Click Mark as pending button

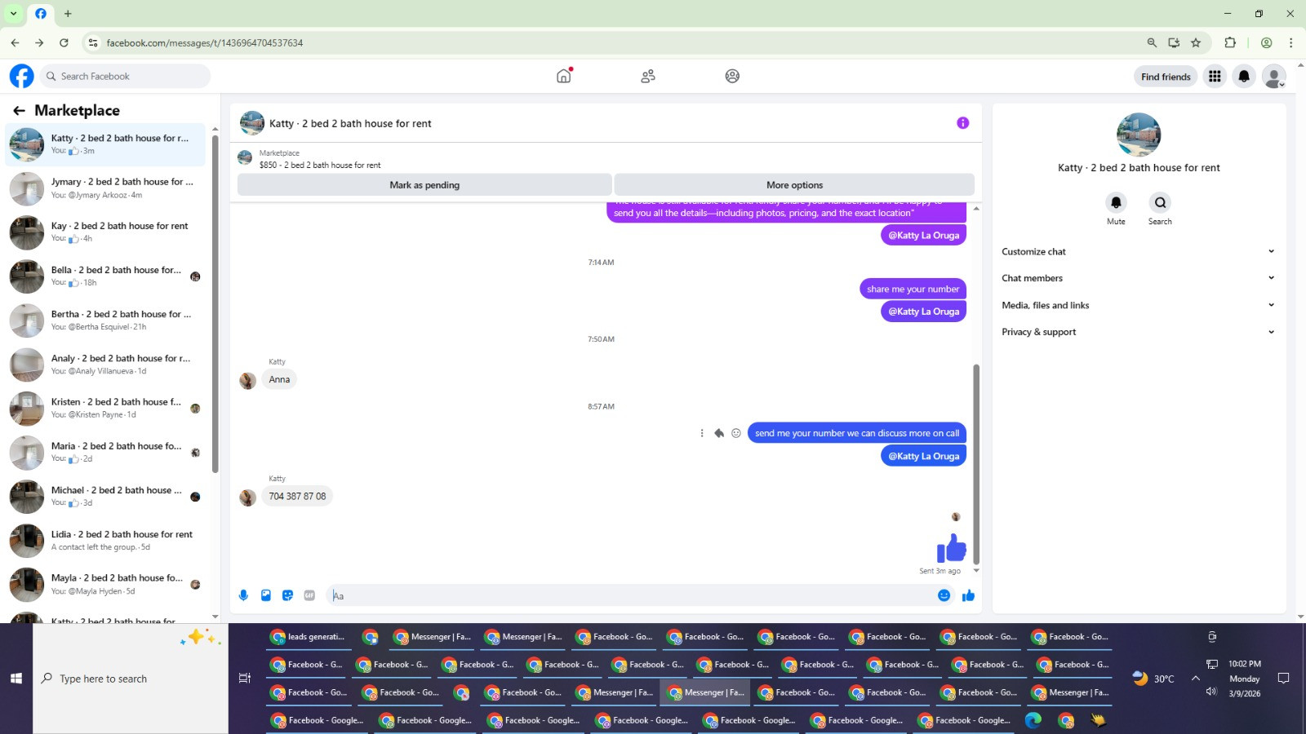(x=424, y=185)
